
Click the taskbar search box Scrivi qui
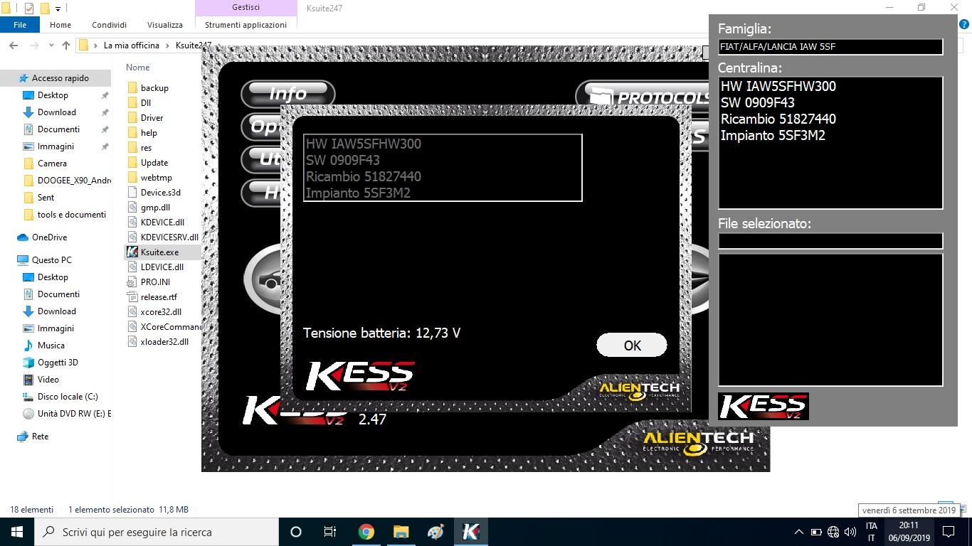click(157, 532)
